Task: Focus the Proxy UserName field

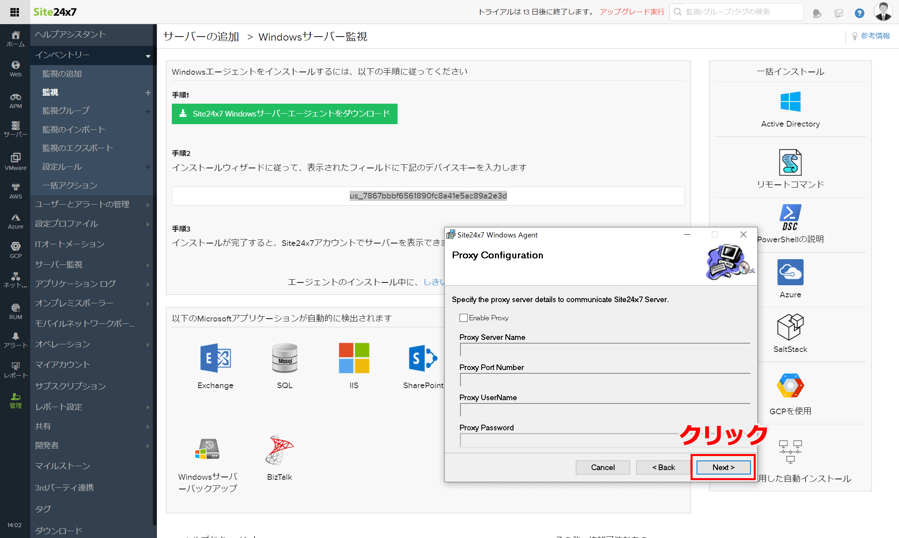Action: [605, 410]
